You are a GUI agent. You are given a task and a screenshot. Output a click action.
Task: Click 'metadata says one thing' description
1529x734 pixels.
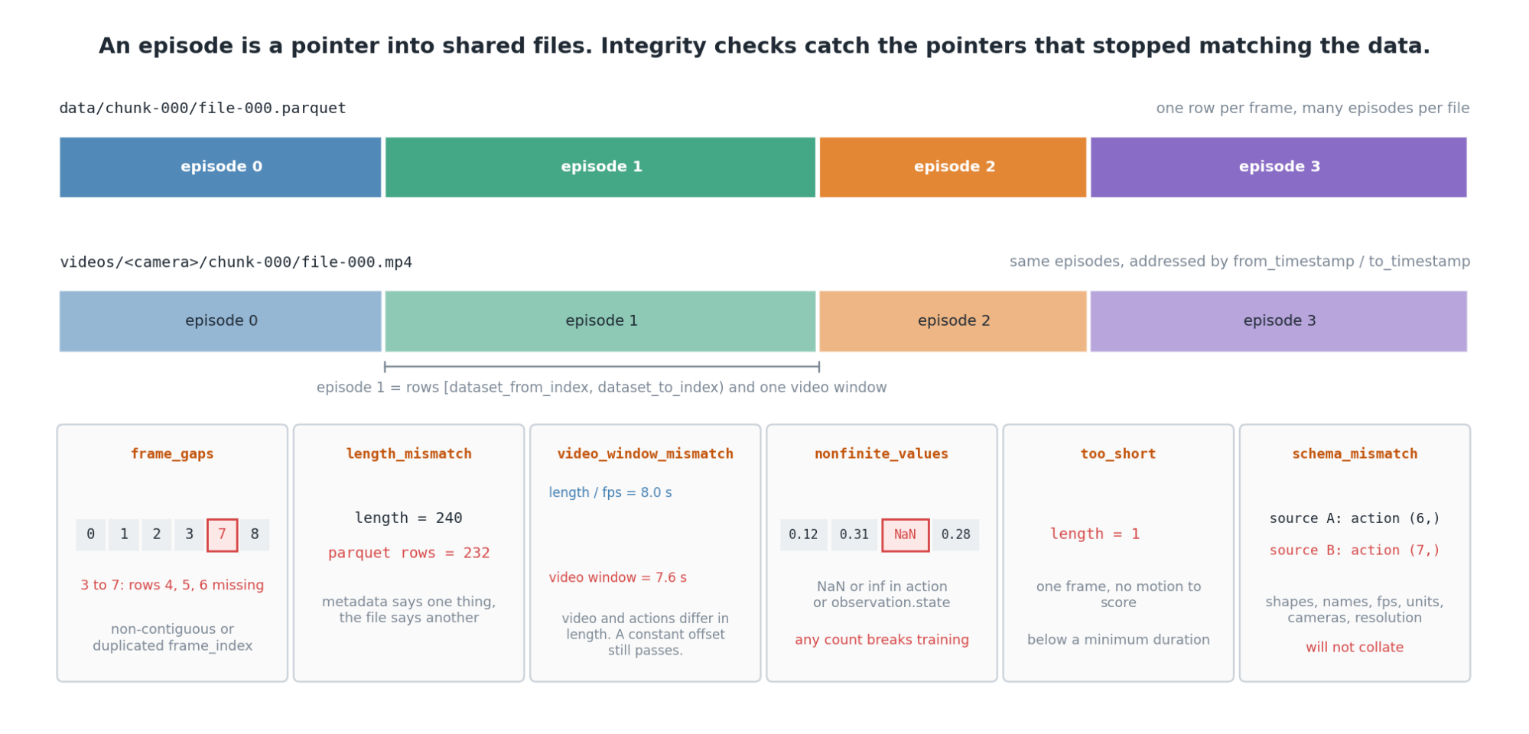408,610
